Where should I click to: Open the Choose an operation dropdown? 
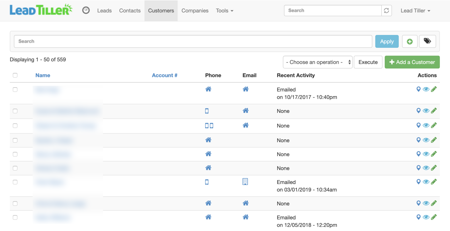click(317, 62)
